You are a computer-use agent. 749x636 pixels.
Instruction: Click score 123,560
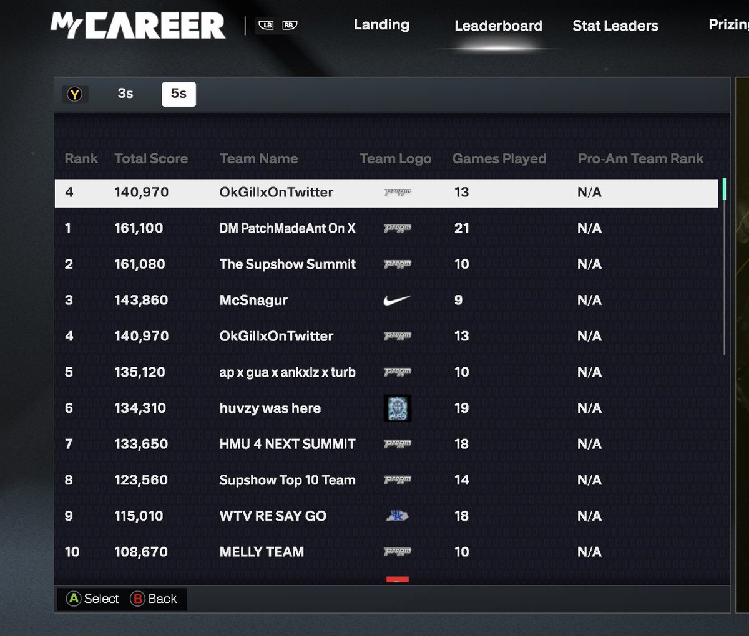[x=141, y=480]
